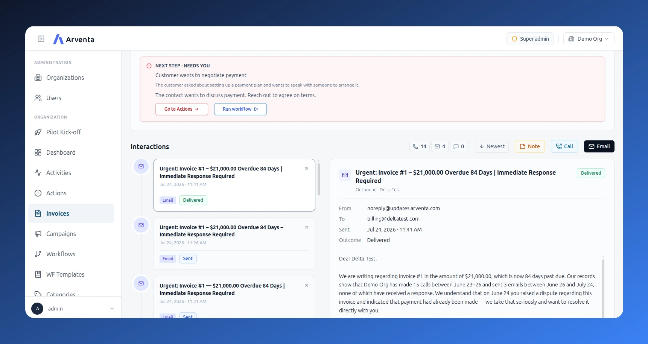Click the Arventa logo
The height and width of the screenshot is (344, 648).
pos(74,39)
